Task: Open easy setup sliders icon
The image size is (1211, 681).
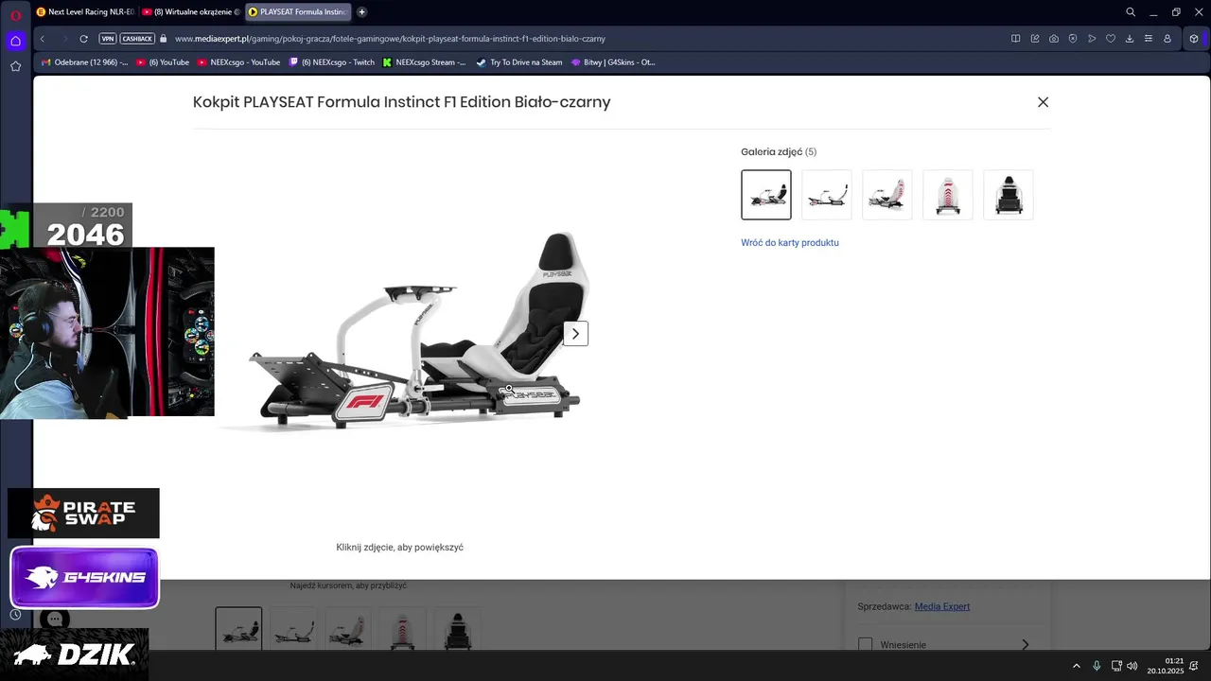Action: pyautogui.click(x=1149, y=39)
